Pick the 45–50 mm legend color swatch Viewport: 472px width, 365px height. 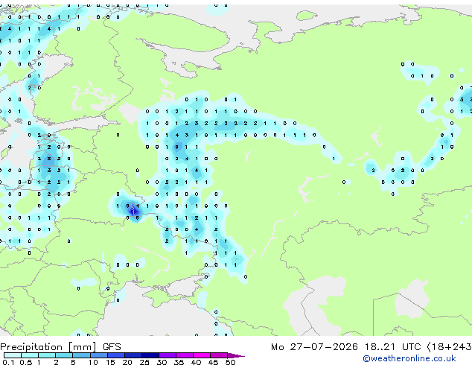pos(219,355)
